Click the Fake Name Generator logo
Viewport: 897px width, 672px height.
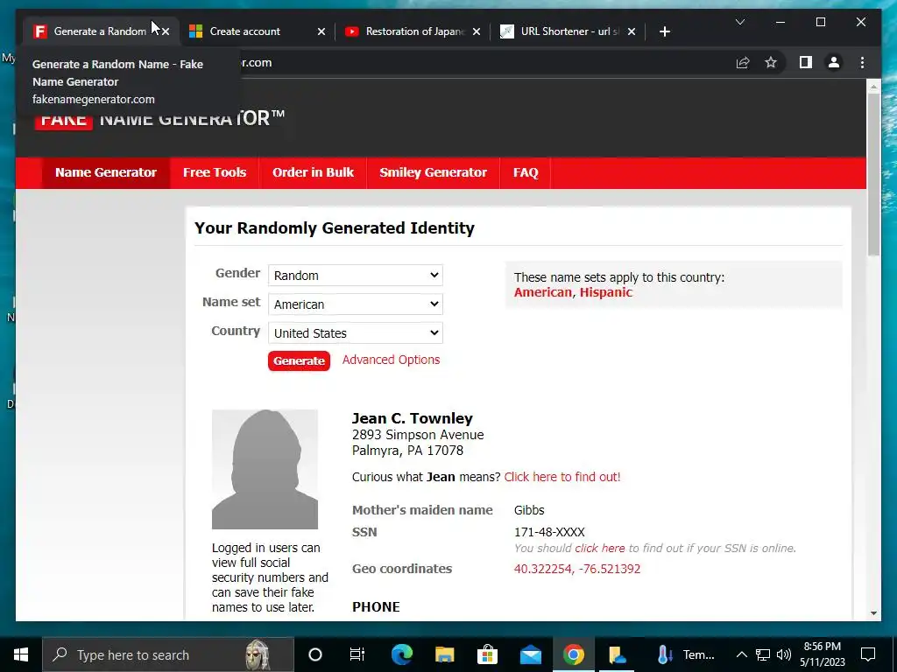[159, 119]
